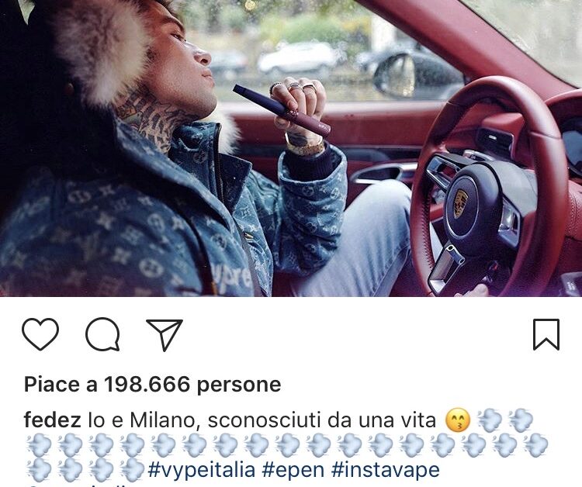Click the vape pen in the photo
This screenshot has width=582, height=487.
[x=282, y=110]
